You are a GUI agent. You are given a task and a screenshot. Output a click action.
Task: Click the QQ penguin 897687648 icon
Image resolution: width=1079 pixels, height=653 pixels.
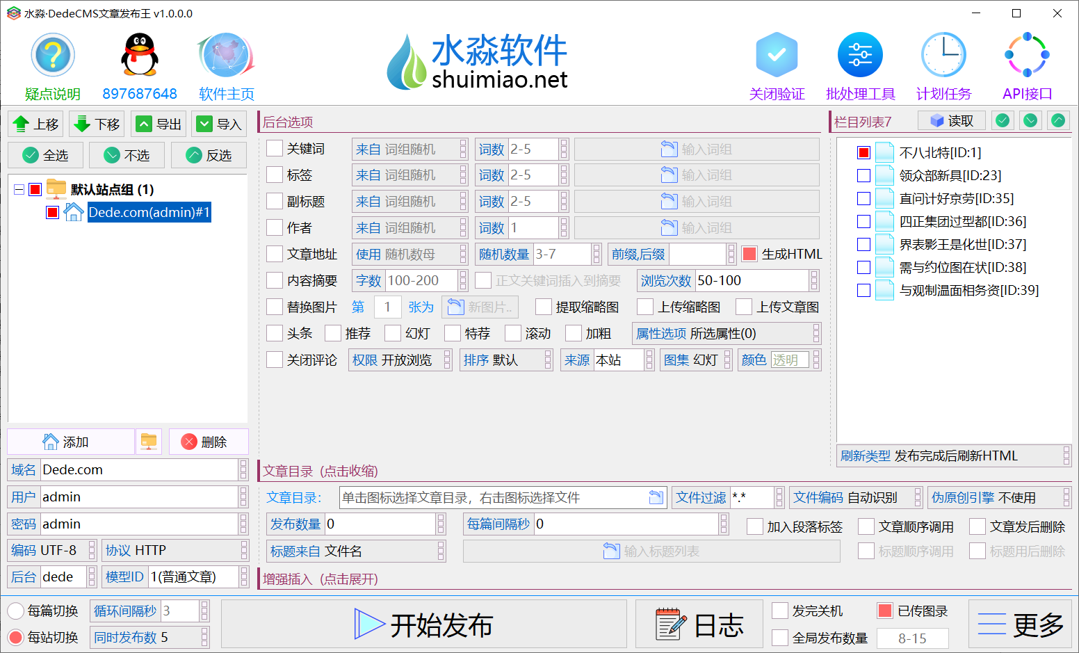click(140, 55)
